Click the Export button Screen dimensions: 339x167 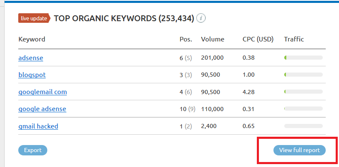33,150
